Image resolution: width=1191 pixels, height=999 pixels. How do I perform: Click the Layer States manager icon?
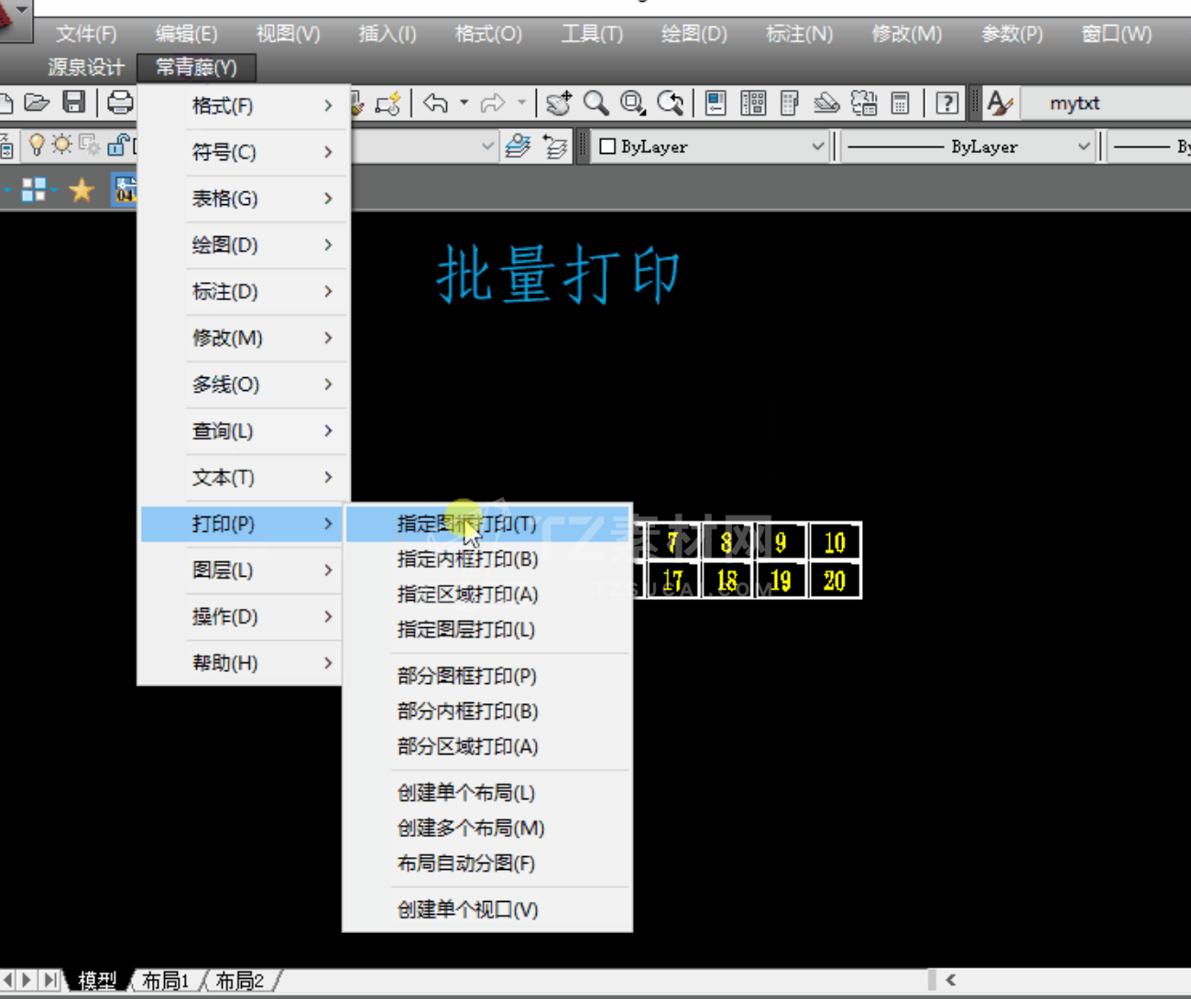(x=518, y=147)
